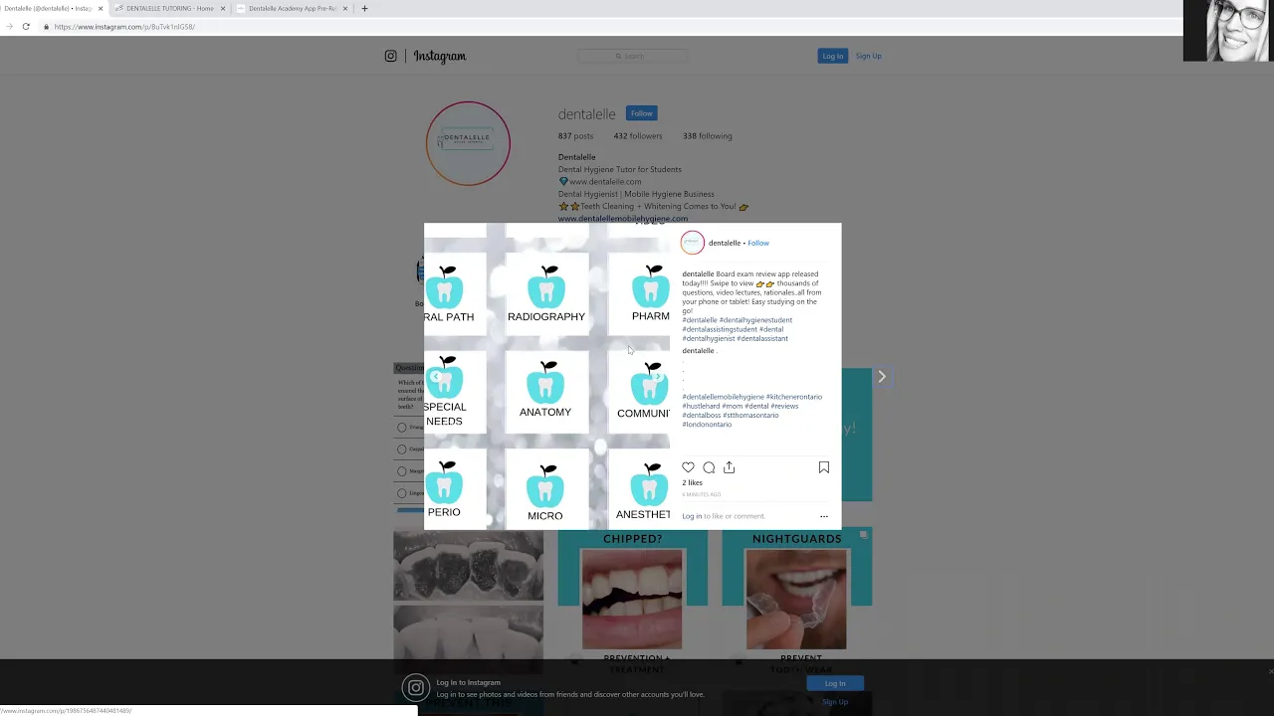Save post with the bookmark icon

coord(824,467)
